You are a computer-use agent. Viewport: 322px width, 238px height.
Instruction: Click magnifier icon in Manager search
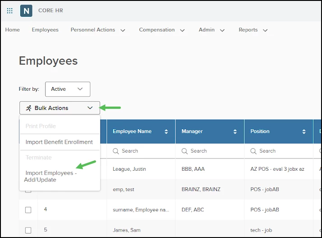click(184, 151)
